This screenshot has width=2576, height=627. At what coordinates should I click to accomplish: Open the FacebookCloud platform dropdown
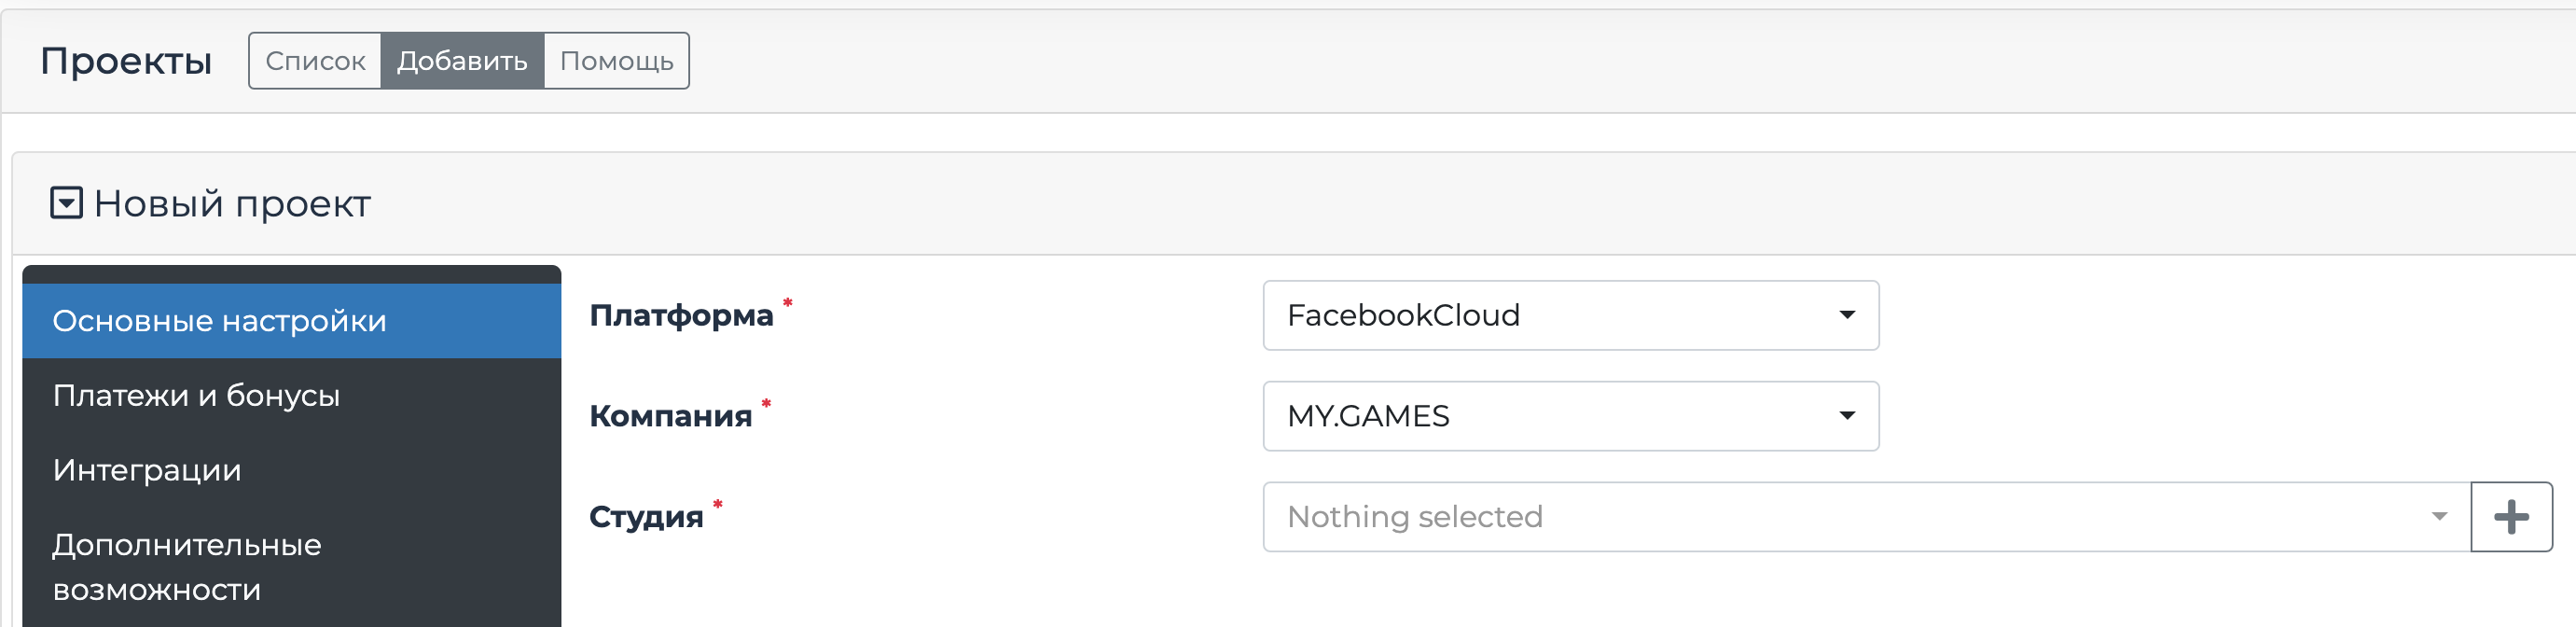coord(1570,316)
